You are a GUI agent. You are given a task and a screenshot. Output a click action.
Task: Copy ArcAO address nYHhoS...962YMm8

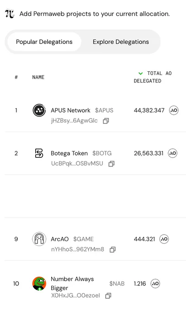112,249
